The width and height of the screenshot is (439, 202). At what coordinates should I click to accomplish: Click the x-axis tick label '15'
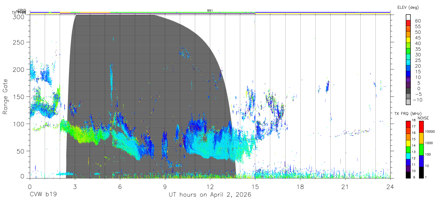coord(255,187)
